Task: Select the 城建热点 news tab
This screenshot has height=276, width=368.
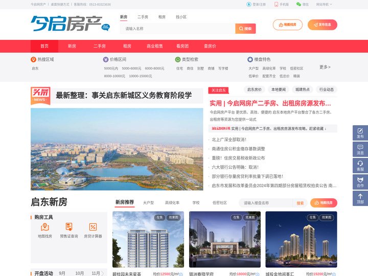Action: pos(303,89)
